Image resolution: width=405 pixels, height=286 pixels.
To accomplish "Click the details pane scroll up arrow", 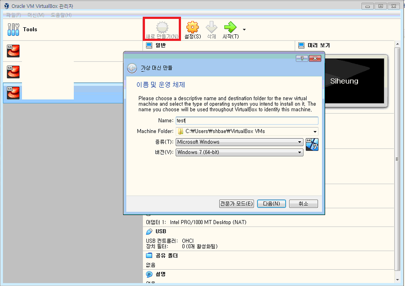I will click(397, 44).
